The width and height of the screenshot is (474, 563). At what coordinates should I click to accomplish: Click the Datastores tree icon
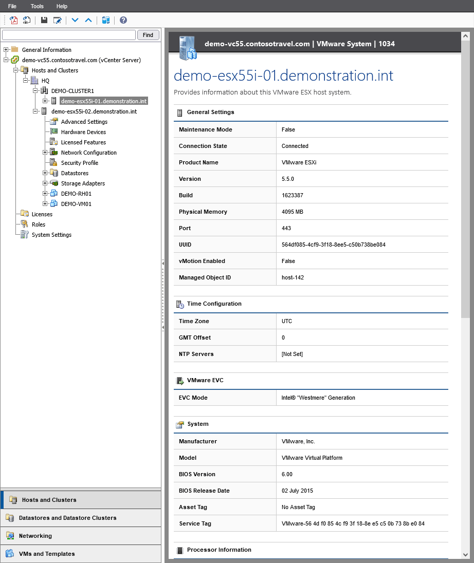click(54, 173)
